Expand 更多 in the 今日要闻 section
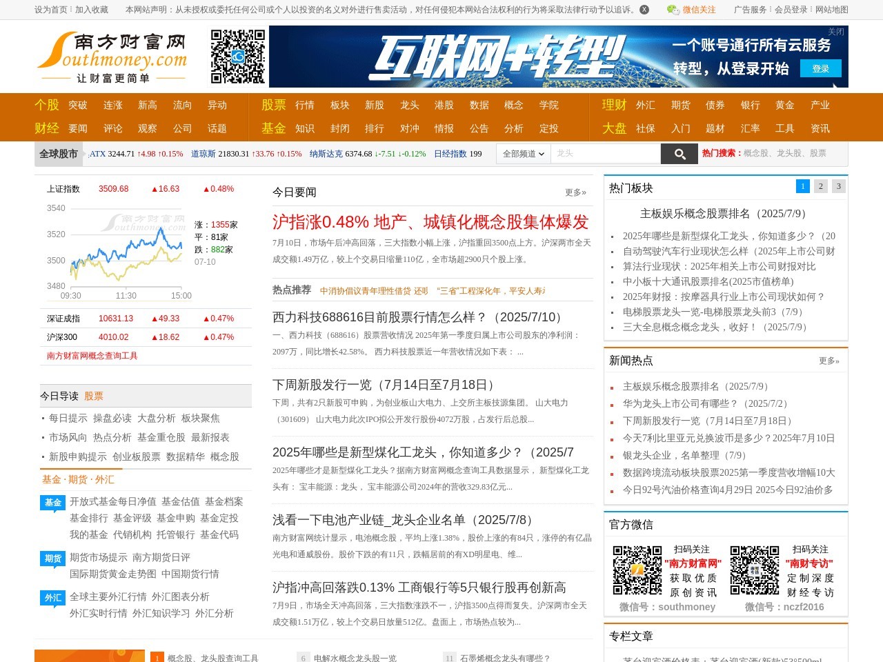This screenshot has height=662, width=883. coord(575,192)
